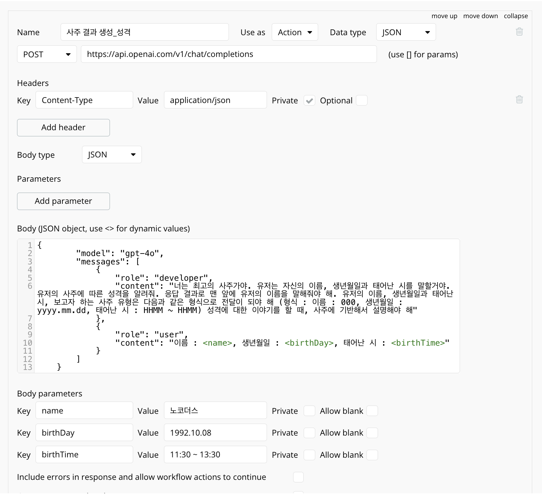The width and height of the screenshot is (542, 494).
Task: Click the trash icon for the API call
Action: (519, 32)
